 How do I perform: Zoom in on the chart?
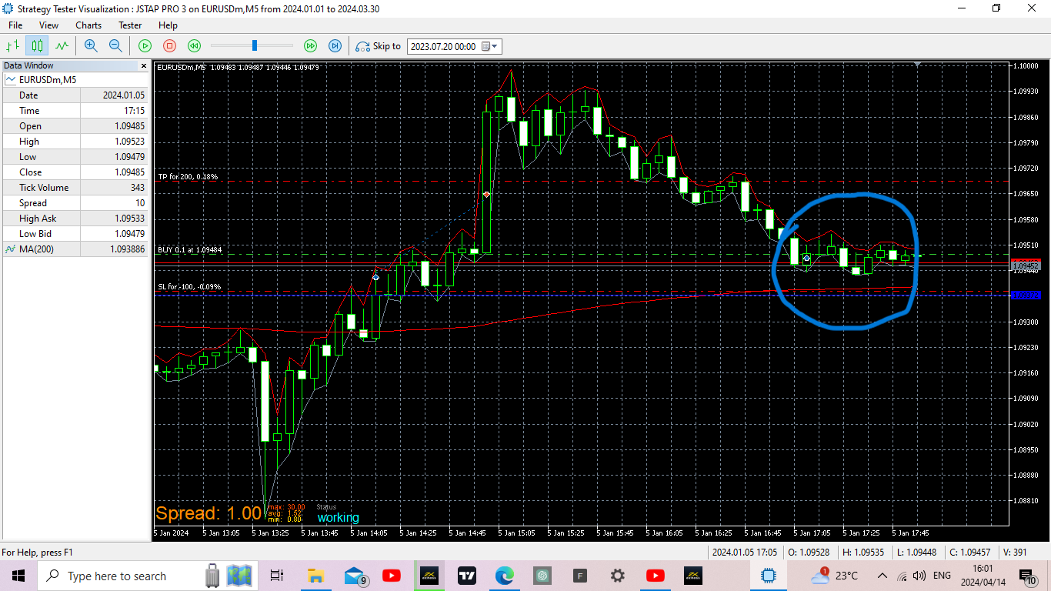coord(91,45)
